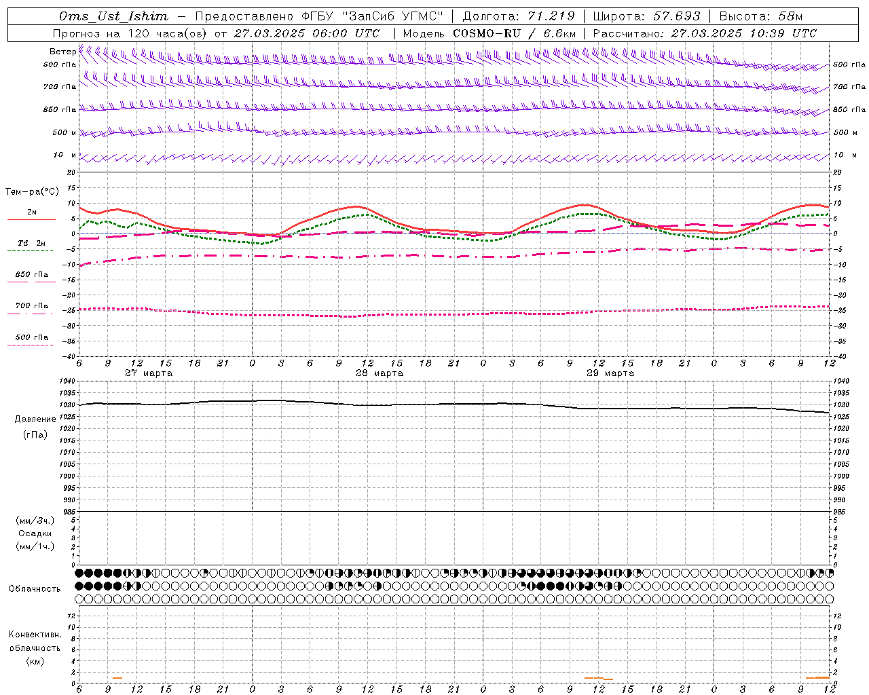Click the "Давление" pressure panel label
Image resolution: width=869 pixels, height=695 pixels.
[x=35, y=419]
